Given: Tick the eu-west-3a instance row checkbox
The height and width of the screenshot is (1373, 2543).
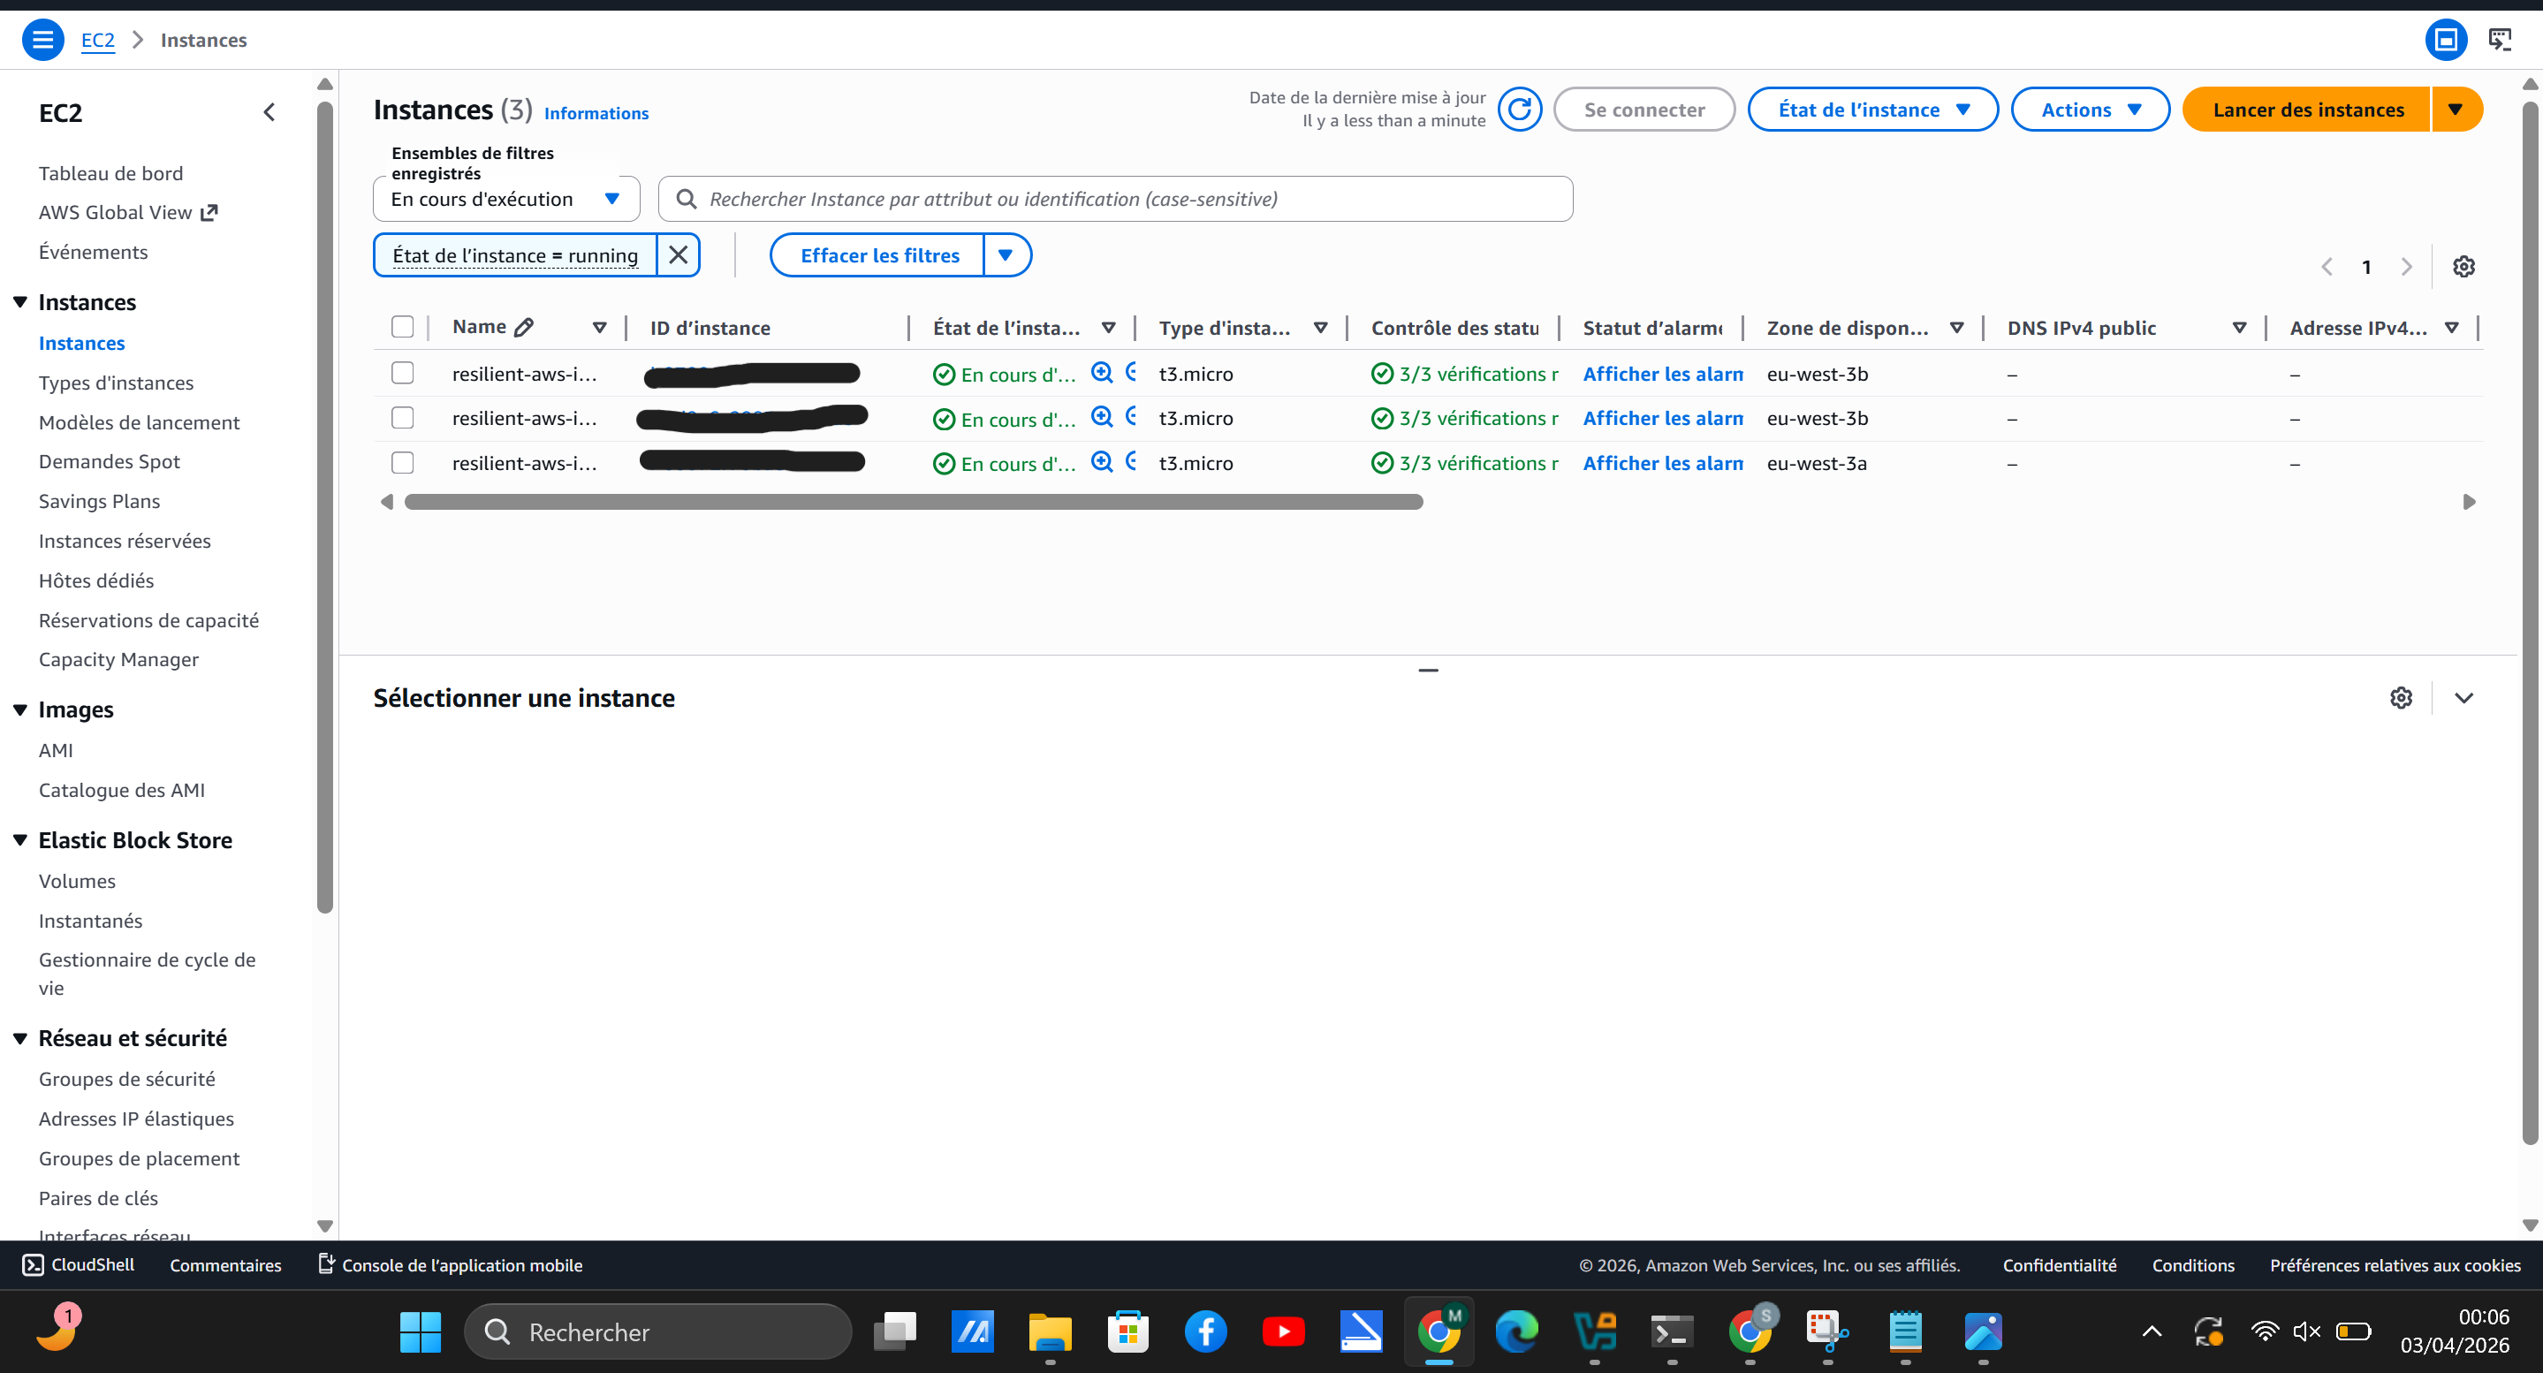Looking at the screenshot, I should [402, 463].
